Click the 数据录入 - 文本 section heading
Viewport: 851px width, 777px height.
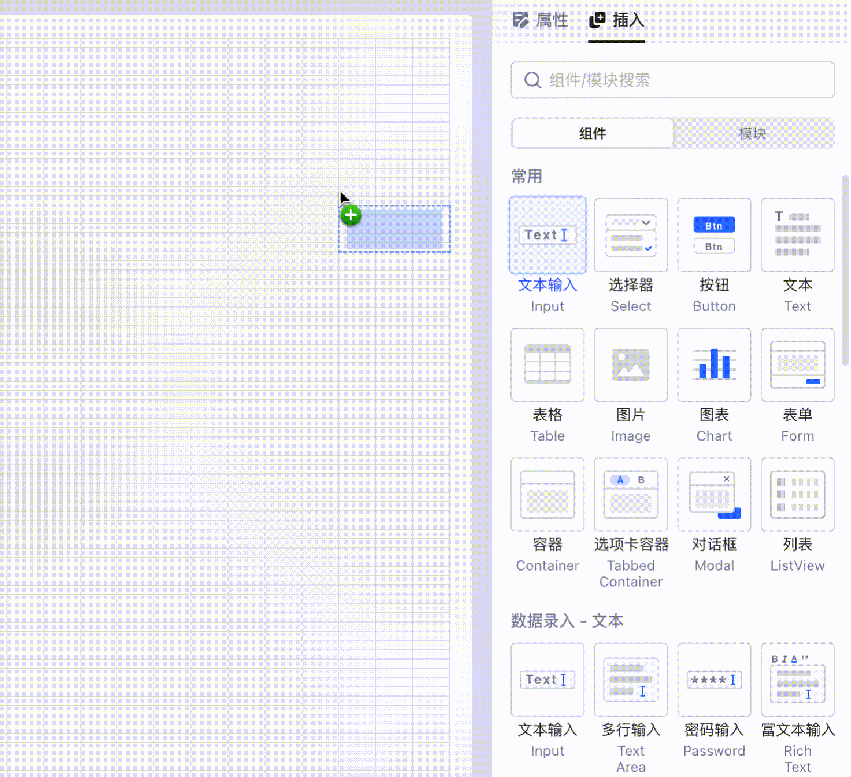pos(567,621)
